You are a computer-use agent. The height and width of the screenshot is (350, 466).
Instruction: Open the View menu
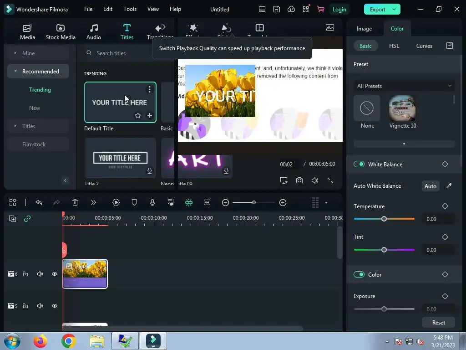(x=153, y=9)
